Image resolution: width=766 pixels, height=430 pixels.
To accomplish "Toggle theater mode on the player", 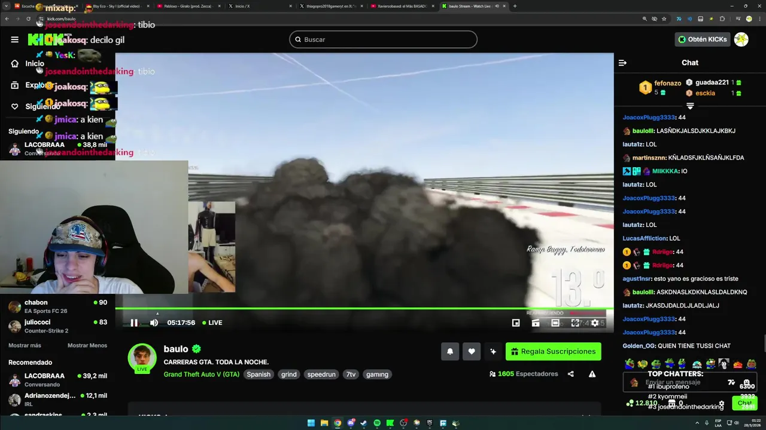I will click(555, 322).
